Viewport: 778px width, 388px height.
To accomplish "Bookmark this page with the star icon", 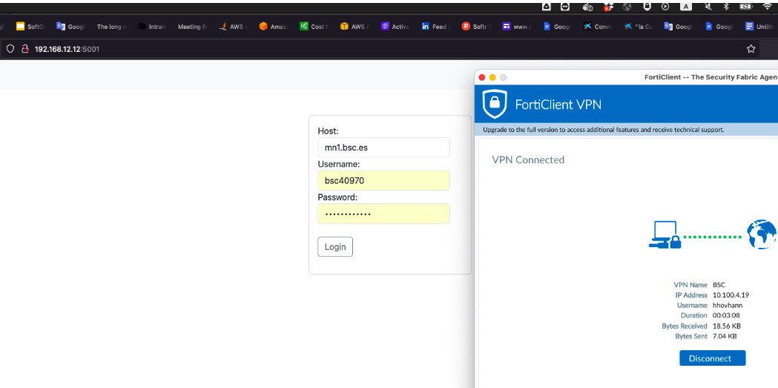I will 751,49.
